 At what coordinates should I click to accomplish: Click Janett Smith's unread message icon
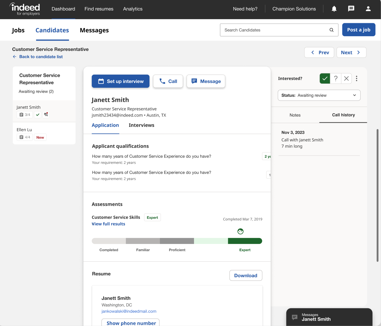coord(46,114)
